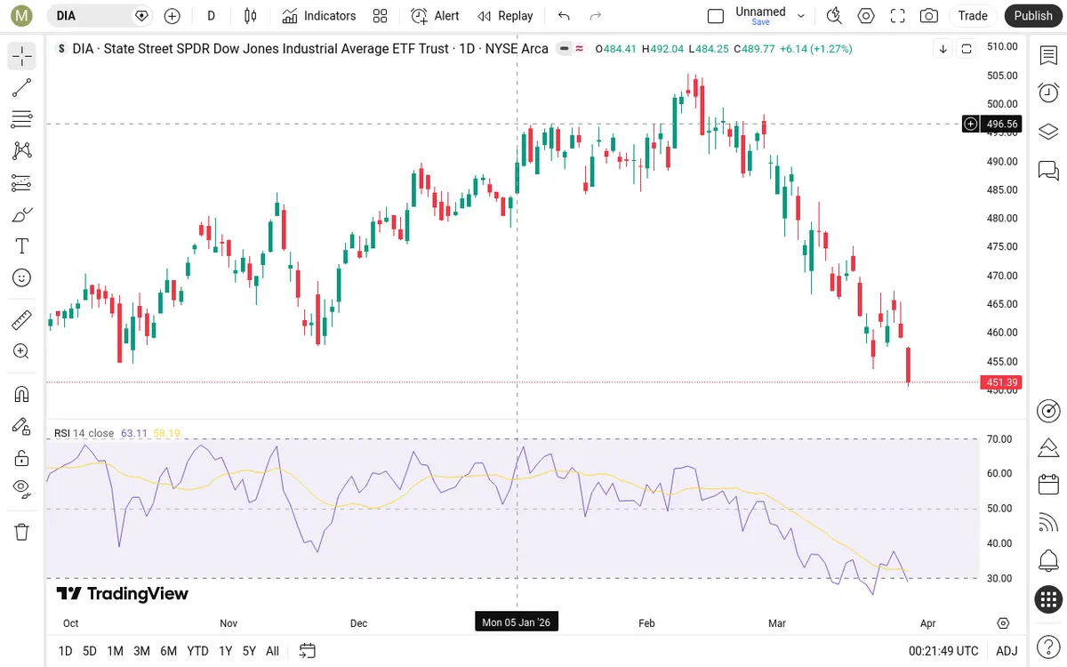The width and height of the screenshot is (1067, 667).
Task: Select the YTD time range
Action: (x=197, y=651)
